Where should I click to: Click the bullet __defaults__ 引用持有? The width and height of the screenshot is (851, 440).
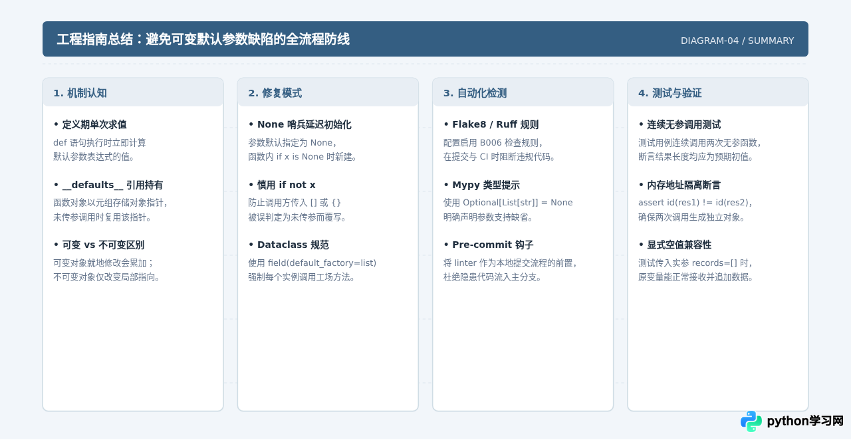pyautogui.click(x=108, y=185)
